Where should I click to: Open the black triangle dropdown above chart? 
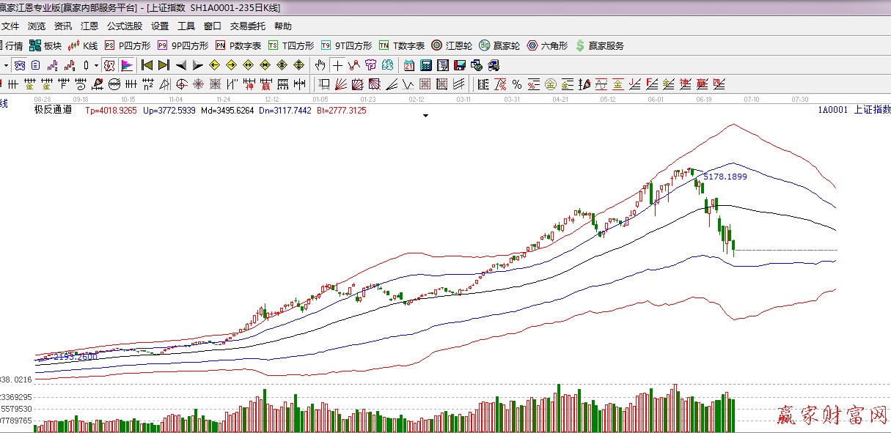pos(425,115)
